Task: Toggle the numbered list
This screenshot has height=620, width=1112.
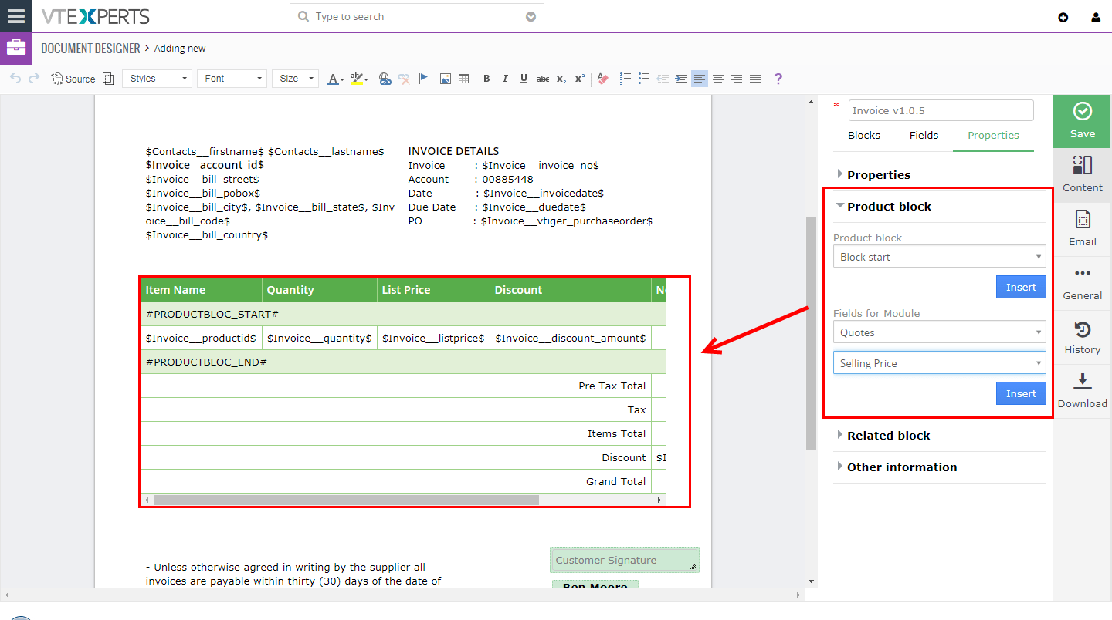Action: pyautogui.click(x=625, y=78)
